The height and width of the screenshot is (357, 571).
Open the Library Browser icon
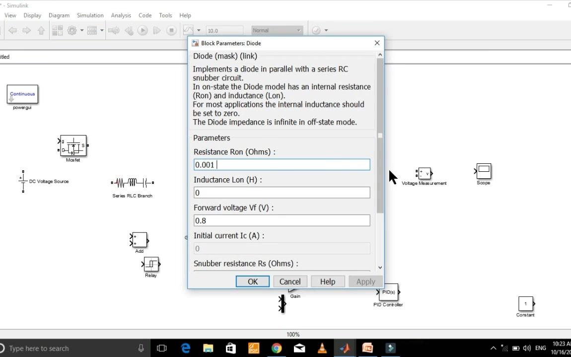[57, 31]
